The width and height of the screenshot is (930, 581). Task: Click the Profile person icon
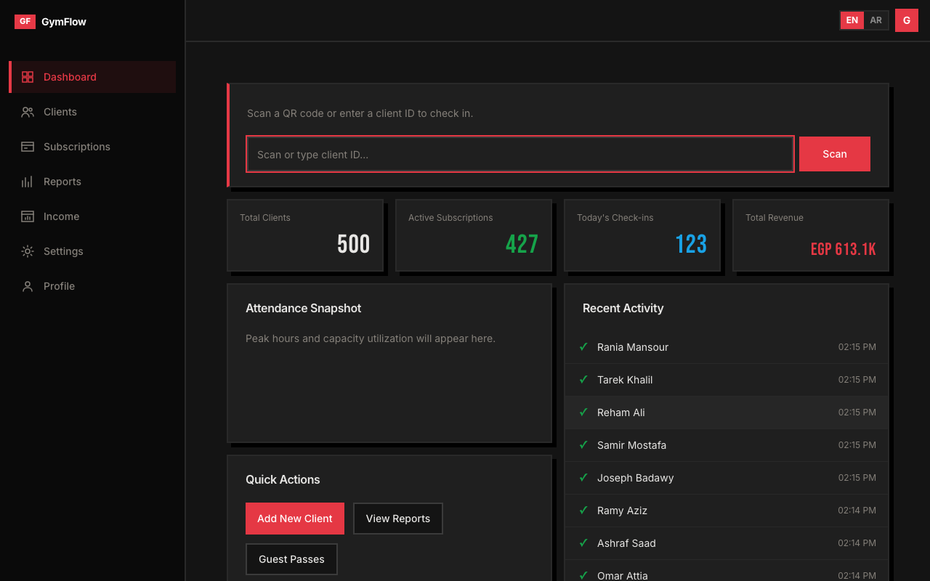tap(28, 286)
